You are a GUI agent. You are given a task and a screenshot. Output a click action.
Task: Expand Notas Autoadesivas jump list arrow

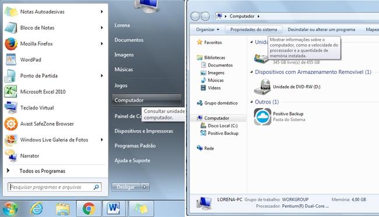click(x=102, y=12)
